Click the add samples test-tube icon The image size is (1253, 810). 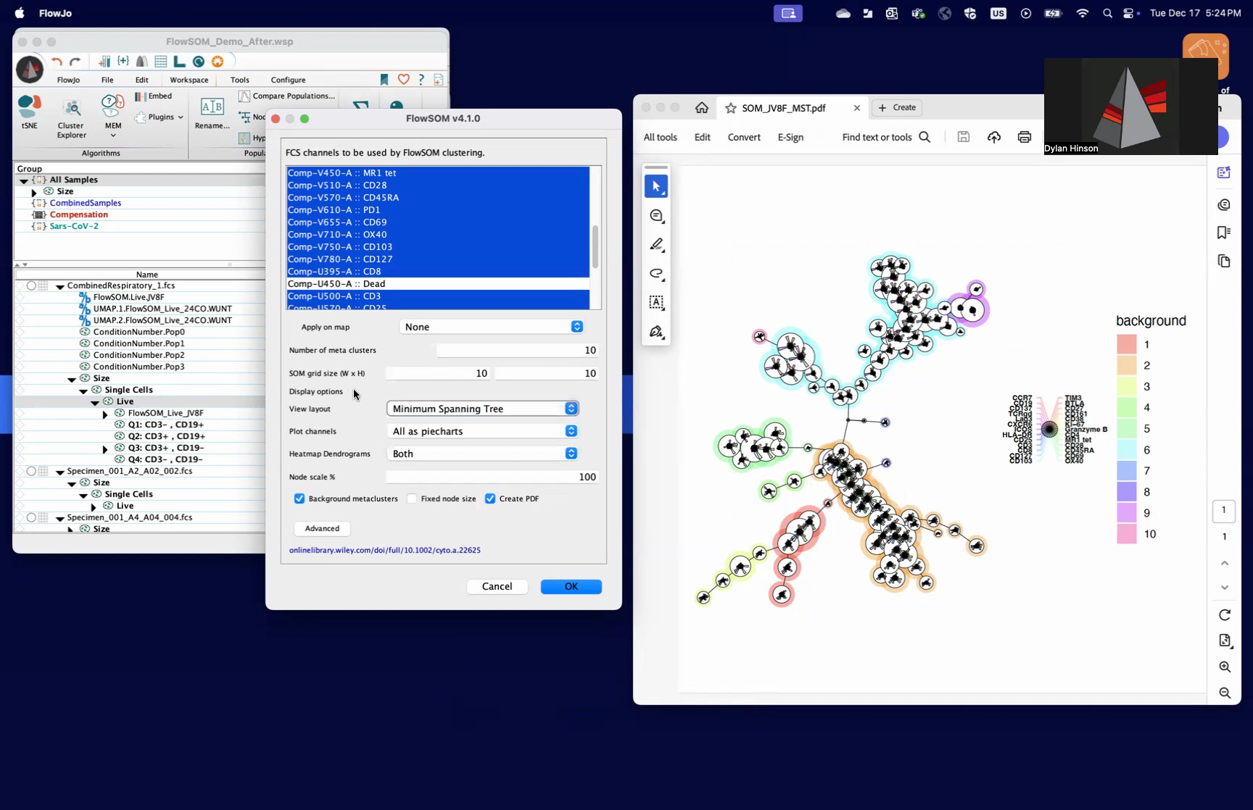tap(105, 62)
